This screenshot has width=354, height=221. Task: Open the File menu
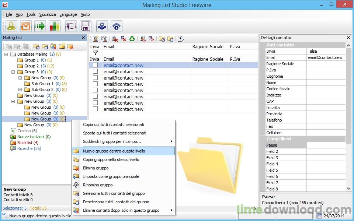(x=9, y=14)
